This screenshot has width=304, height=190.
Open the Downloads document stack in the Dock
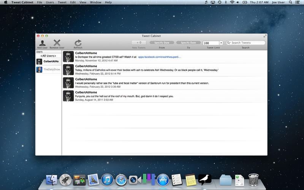[x=240, y=180]
